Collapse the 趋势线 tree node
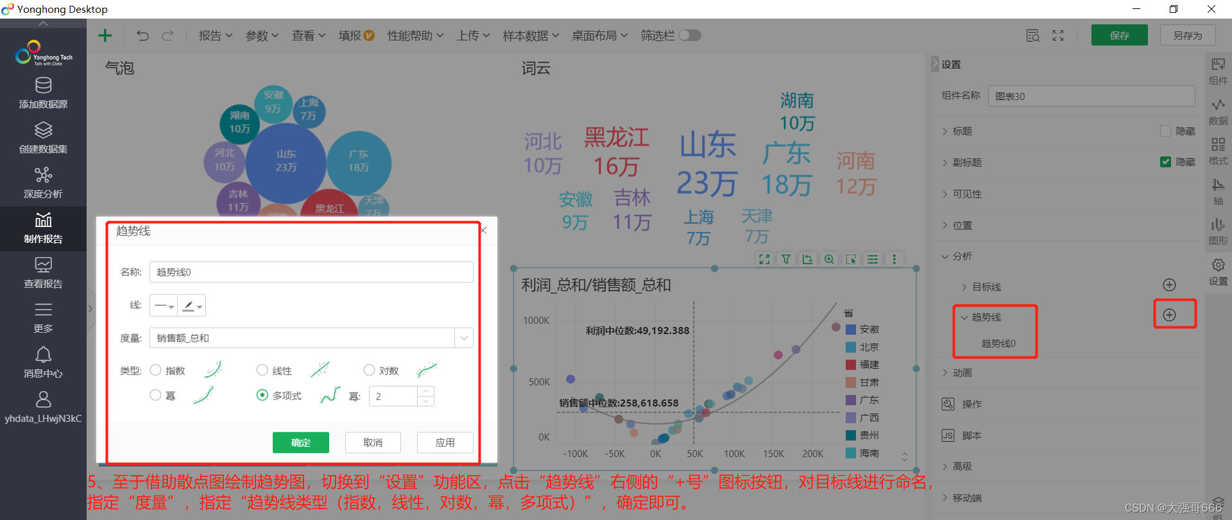Viewport: 1232px width, 520px height. pos(963,317)
